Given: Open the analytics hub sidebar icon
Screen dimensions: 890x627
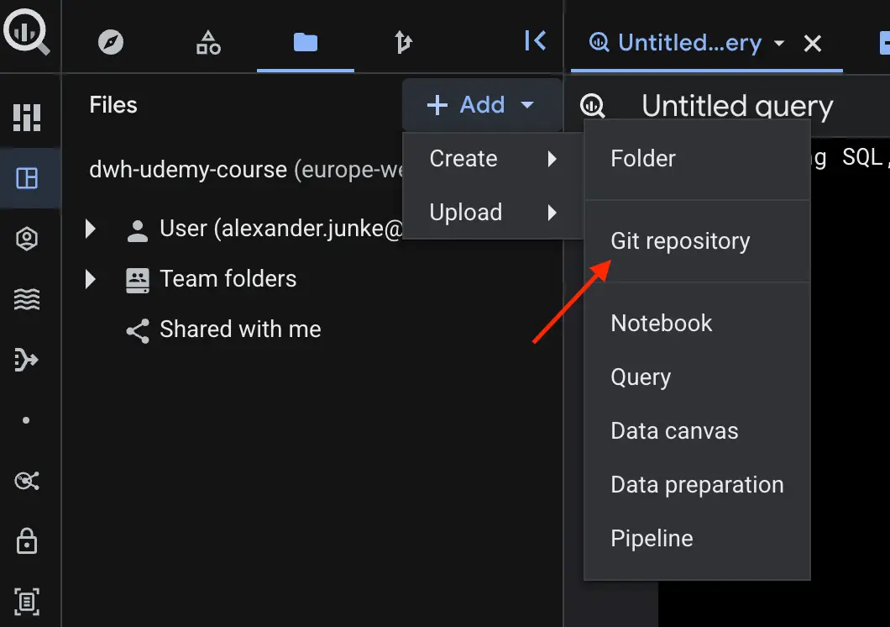Looking at the screenshot, I should [27, 481].
